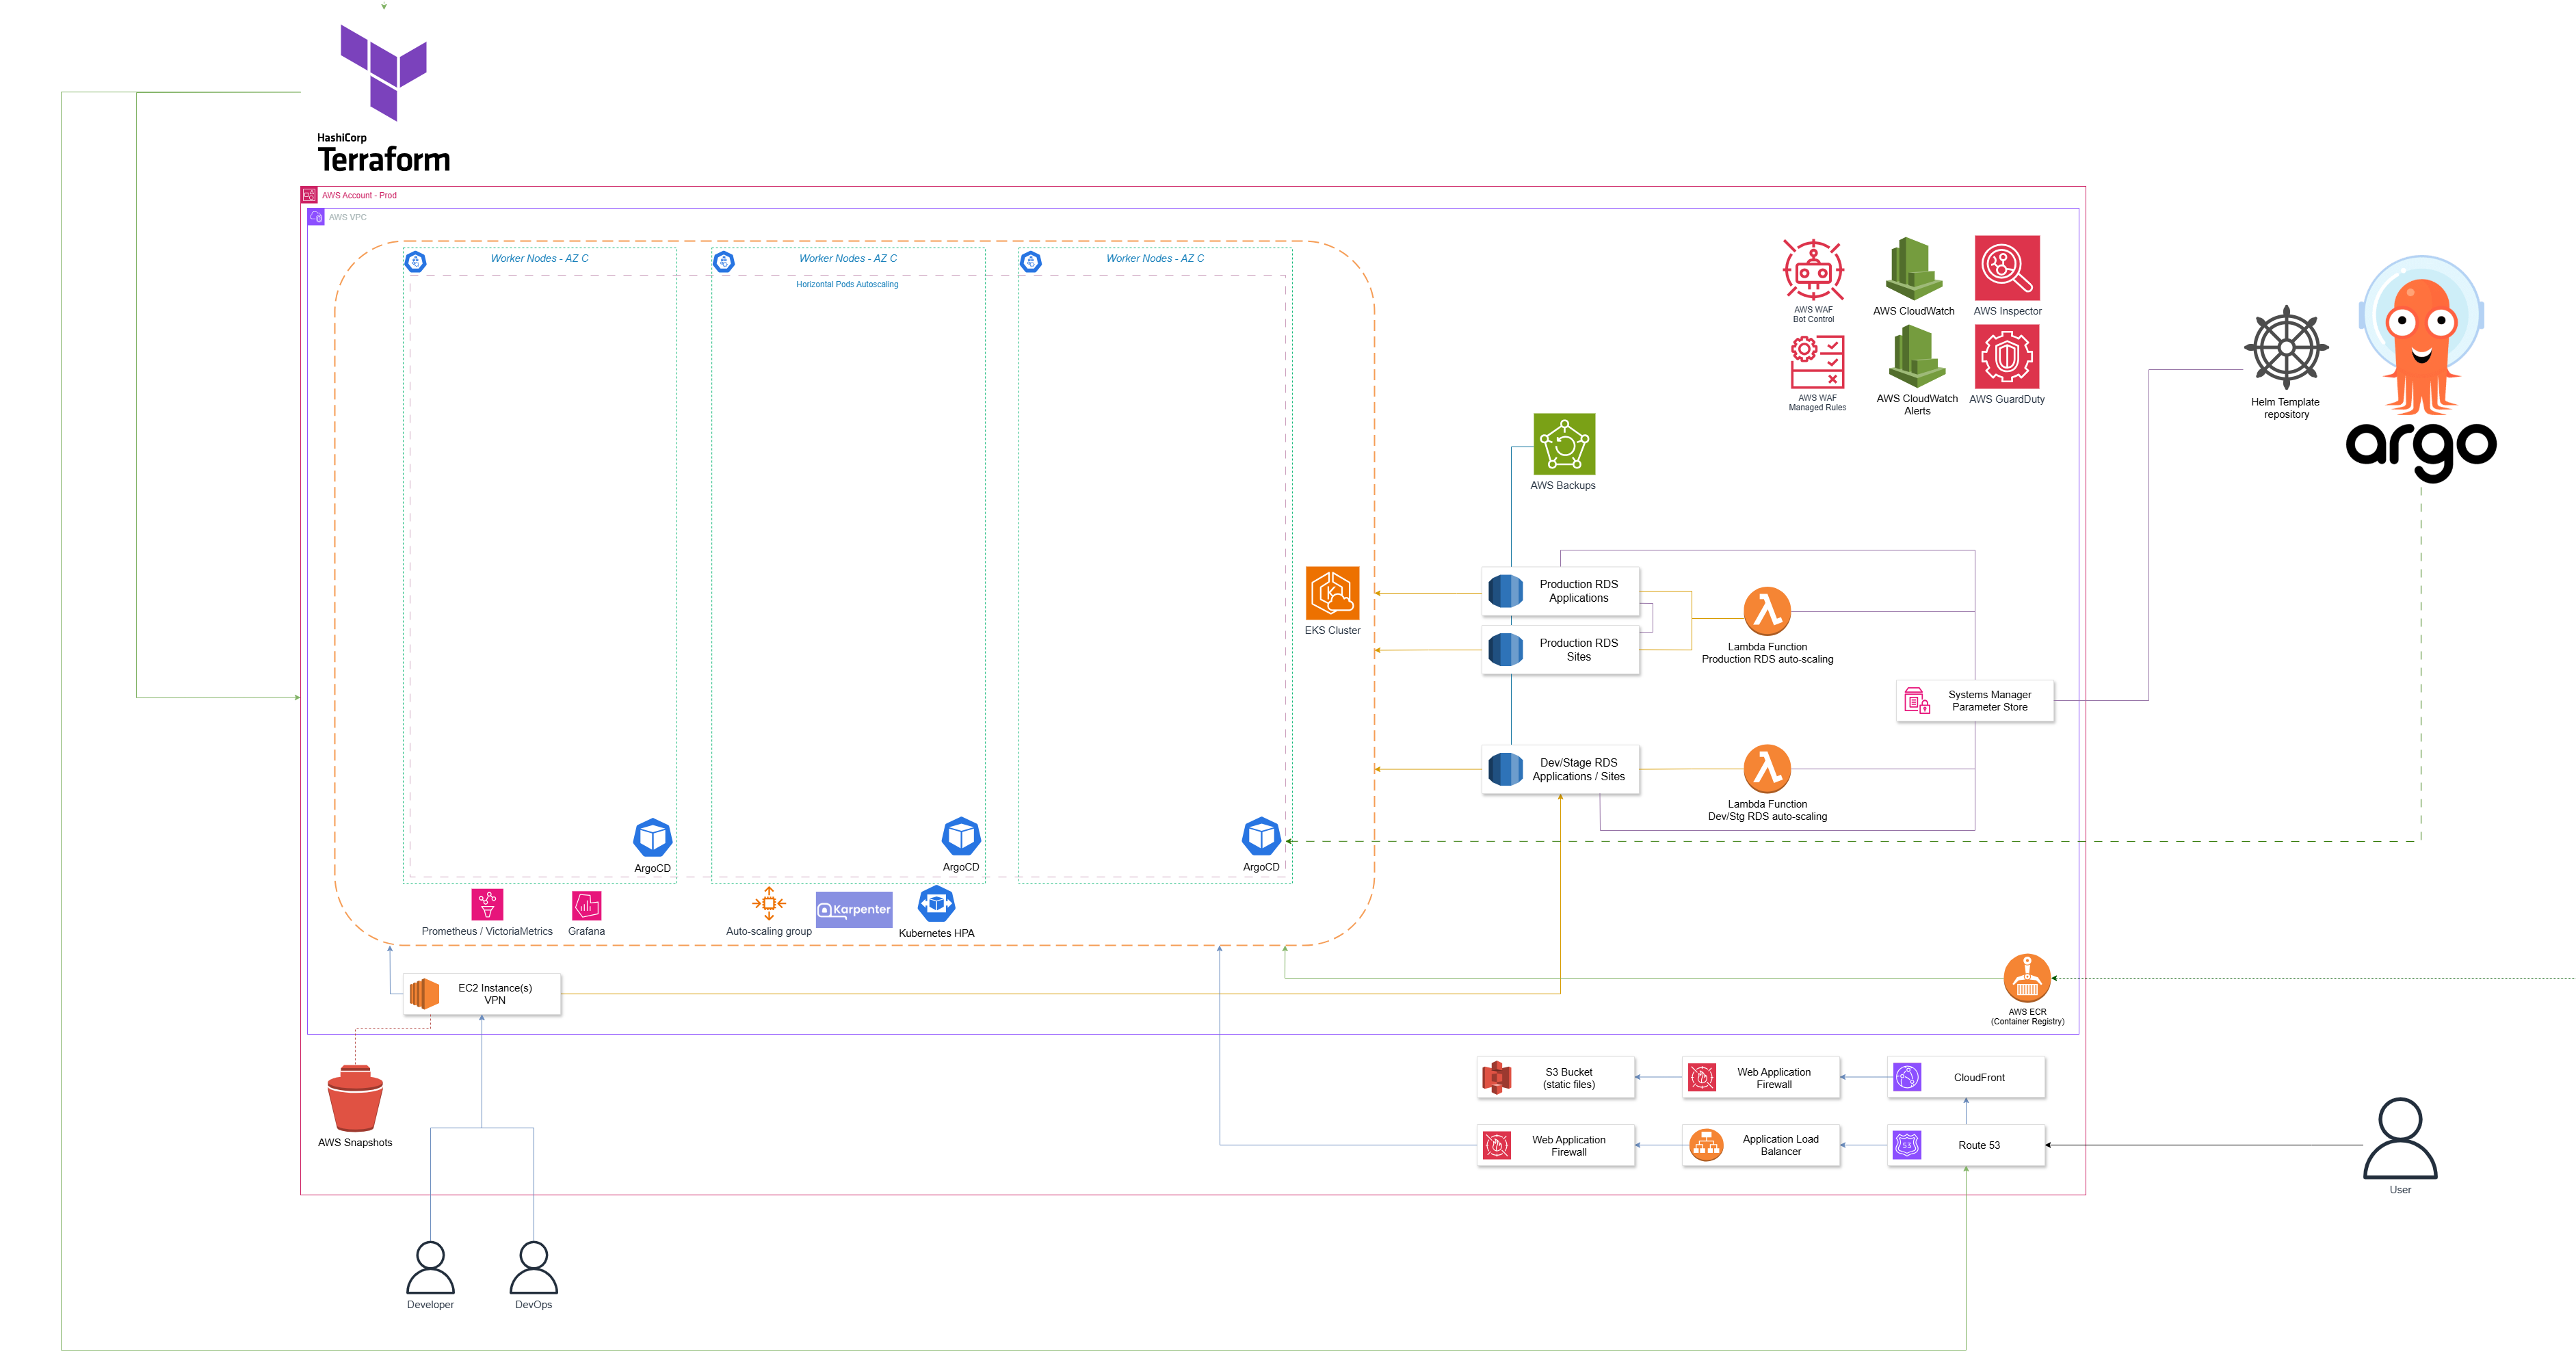This screenshot has height=1356, width=2576.
Task: Select the Application Load Balancer icon
Action: (1706, 1145)
